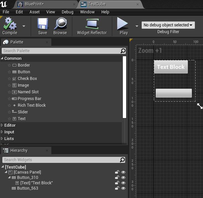Click the Palette search magnifier icon
Screen dimensions: 203x198
pyautogui.click(x=123, y=51)
